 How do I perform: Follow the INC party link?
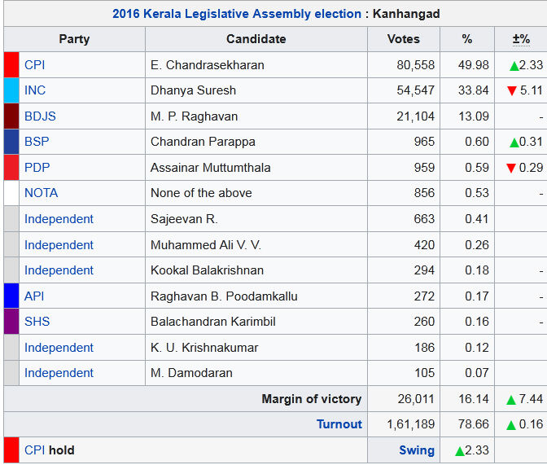click(35, 90)
